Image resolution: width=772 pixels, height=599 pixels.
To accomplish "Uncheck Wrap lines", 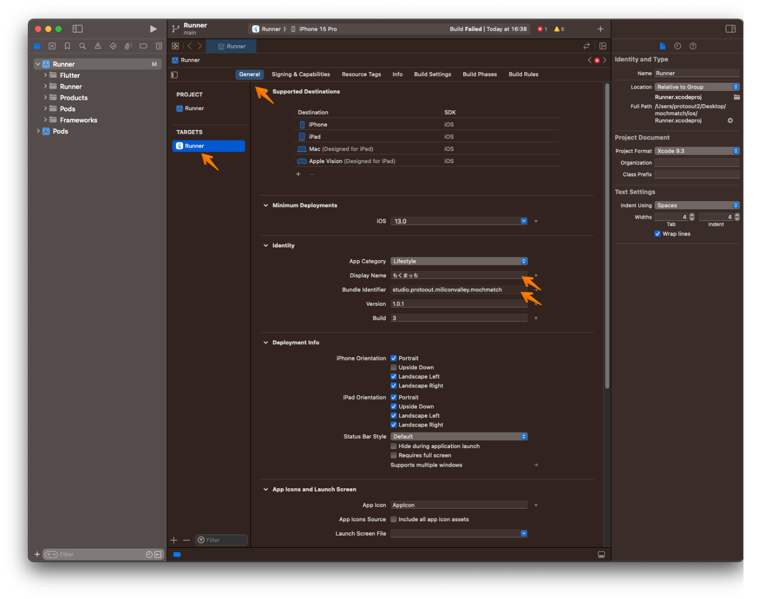I will (x=657, y=234).
